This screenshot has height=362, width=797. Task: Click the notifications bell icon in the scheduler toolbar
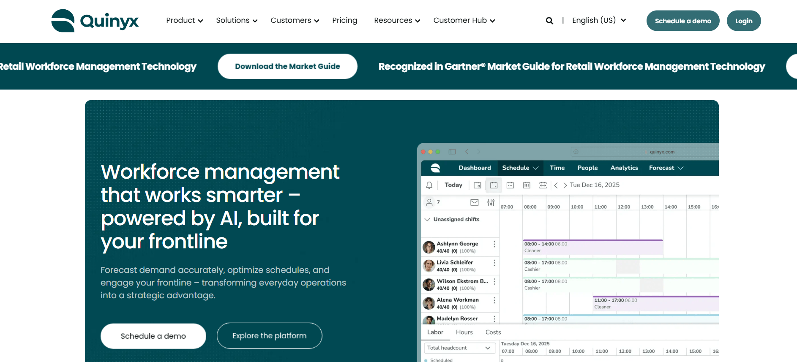(429, 185)
